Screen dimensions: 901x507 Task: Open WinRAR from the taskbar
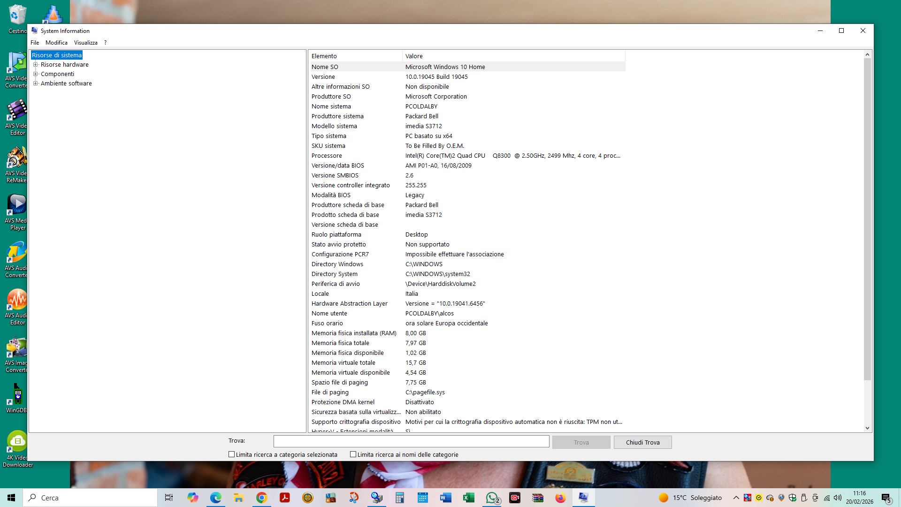tap(537, 498)
